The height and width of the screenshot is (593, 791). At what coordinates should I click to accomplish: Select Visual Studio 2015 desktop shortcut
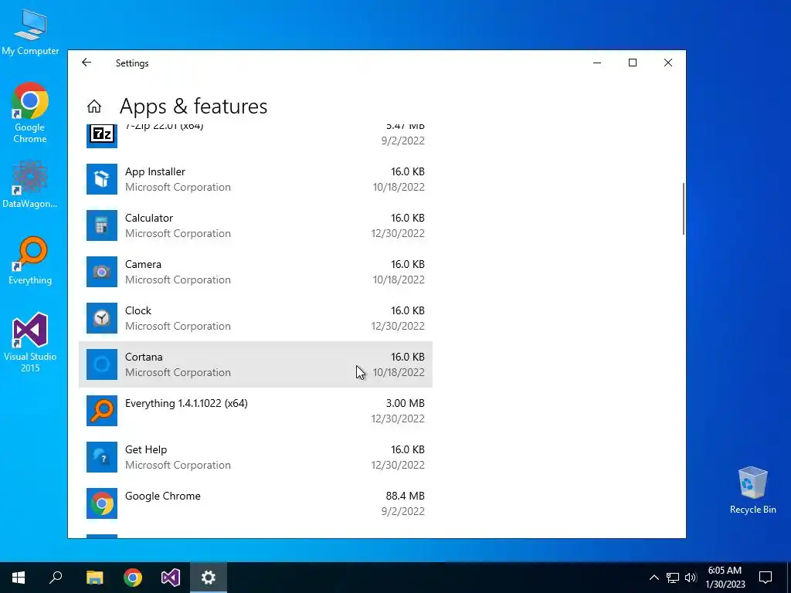click(x=30, y=342)
